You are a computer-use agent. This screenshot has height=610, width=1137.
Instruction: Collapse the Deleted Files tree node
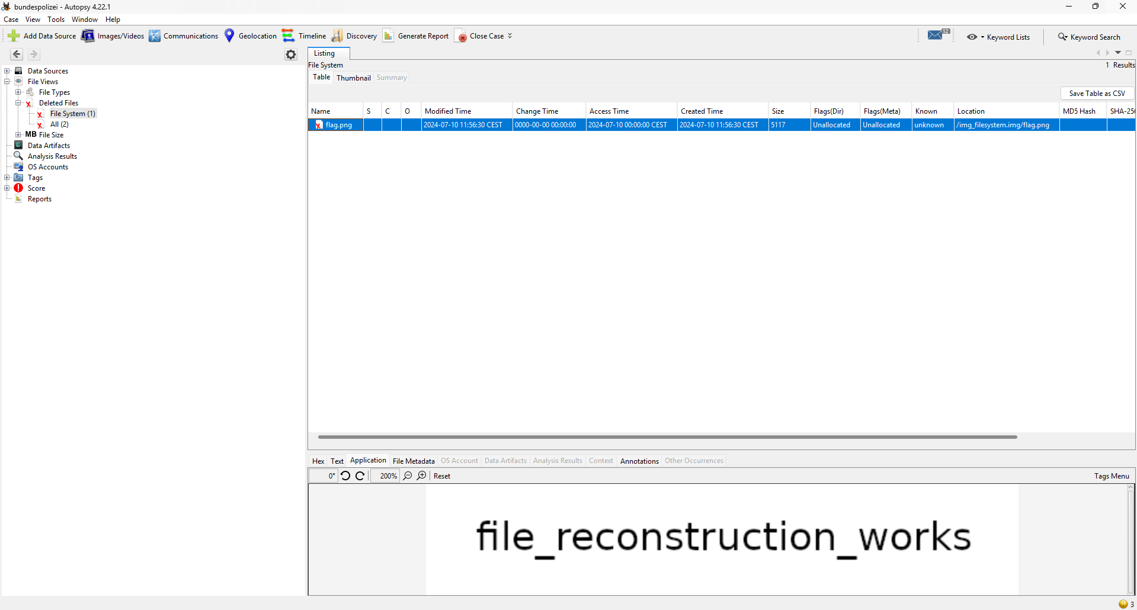tap(18, 103)
